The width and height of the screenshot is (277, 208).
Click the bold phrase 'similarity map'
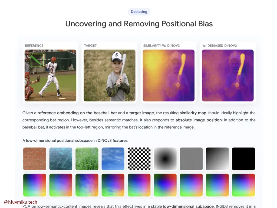[x=193, y=113]
